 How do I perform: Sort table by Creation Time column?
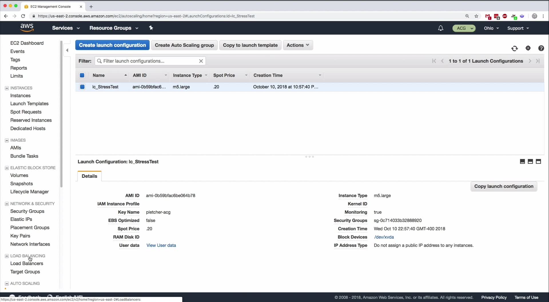[x=268, y=75]
